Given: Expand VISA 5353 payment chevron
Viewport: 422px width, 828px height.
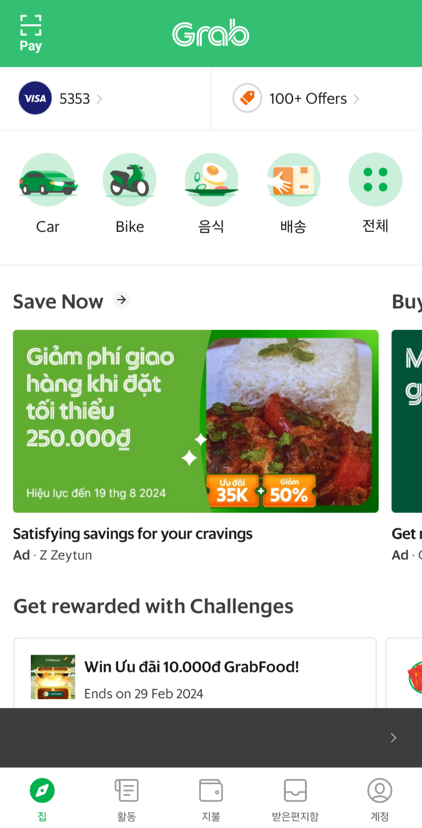Looking at the screenshot, I should (100, 99).
